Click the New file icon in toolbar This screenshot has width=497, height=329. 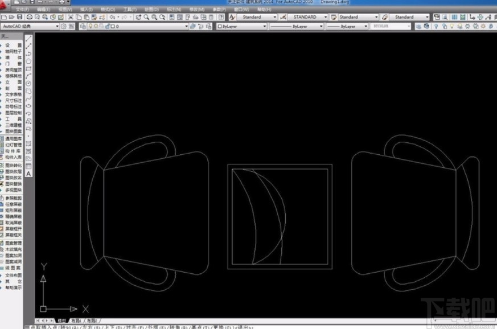point(3,17)
